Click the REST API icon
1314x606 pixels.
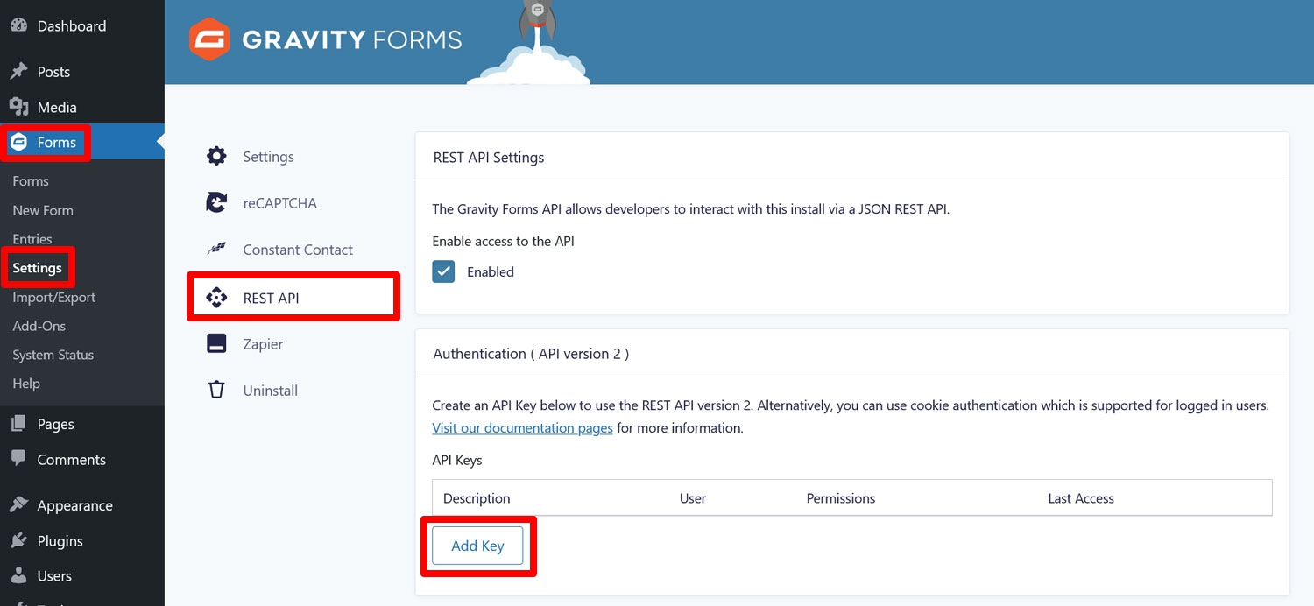point(216,298)
